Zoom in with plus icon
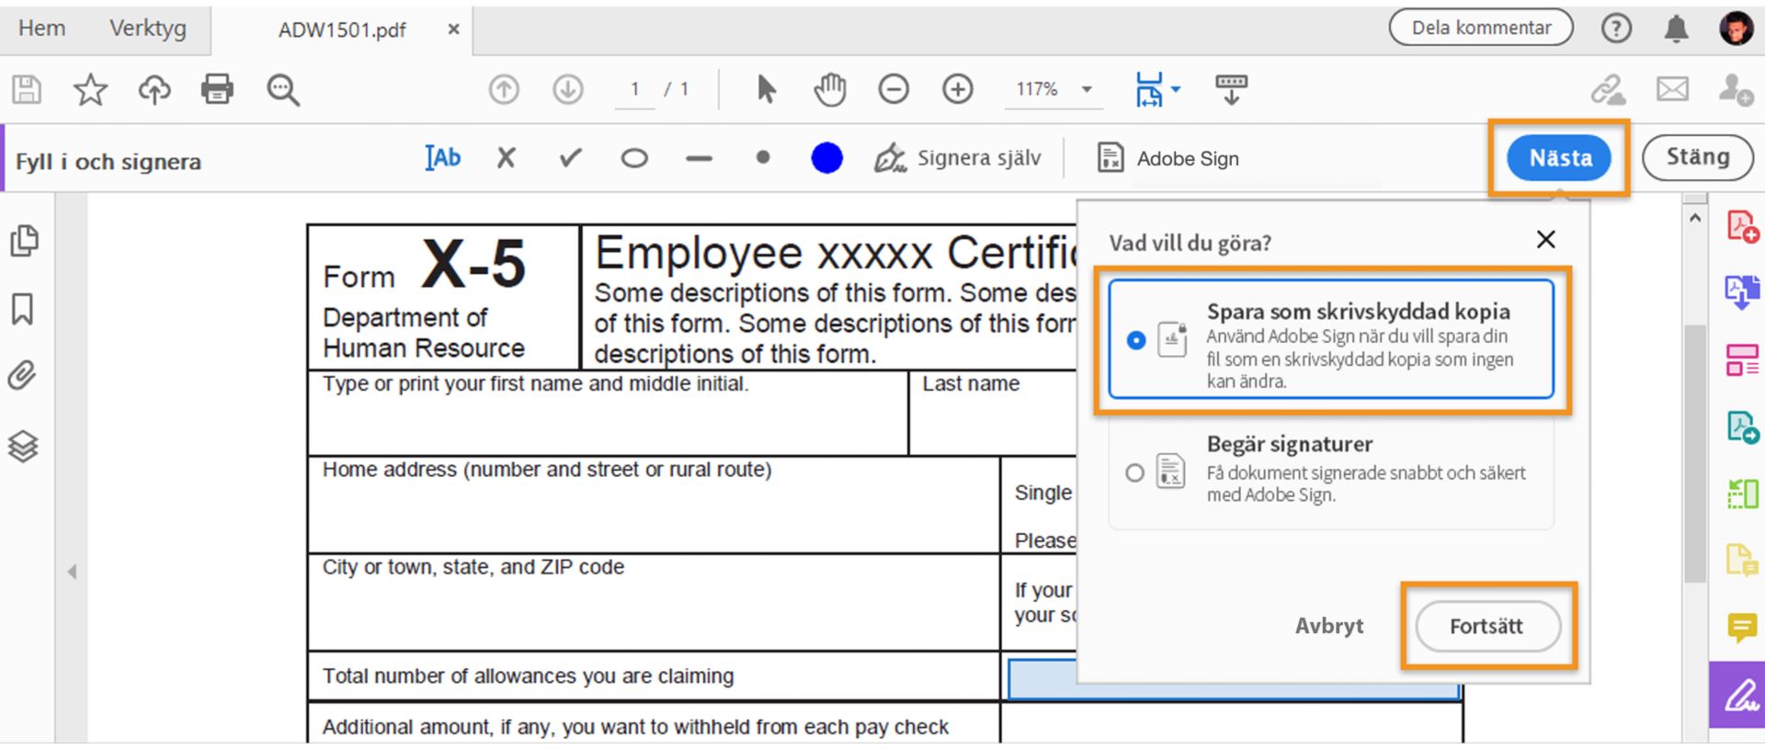Image resolution: width=1765 pixels, height=750 pixels. pos(958,89)
